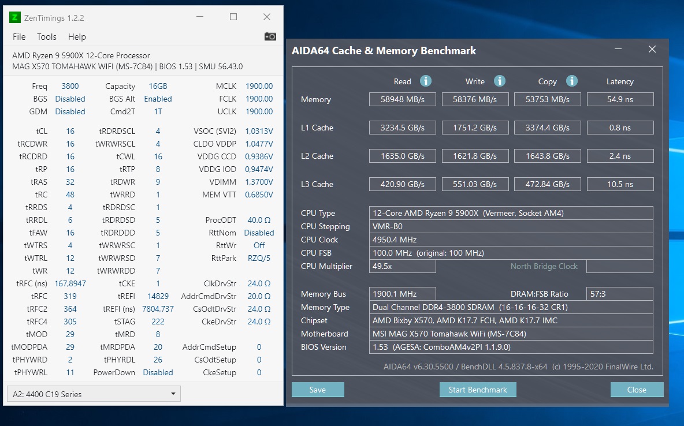
Task: Click the VDIMM value 1,3700V
Action: pyautogui.click(x=259, y=182)
